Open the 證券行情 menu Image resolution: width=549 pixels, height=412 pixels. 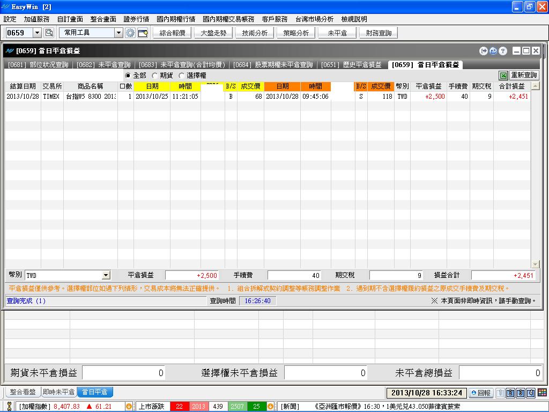[x=136, y=19]
